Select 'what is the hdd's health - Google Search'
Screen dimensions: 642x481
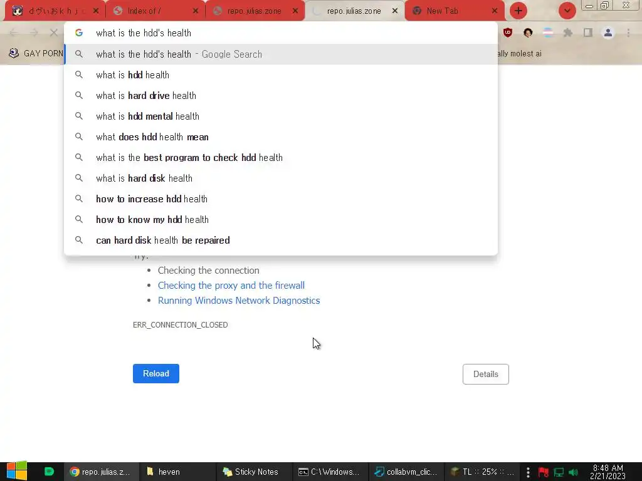click(281, 54)
